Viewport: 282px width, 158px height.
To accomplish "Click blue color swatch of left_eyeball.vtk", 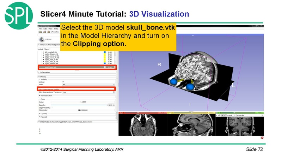I will pyautogui.click(x=105, y=52).
